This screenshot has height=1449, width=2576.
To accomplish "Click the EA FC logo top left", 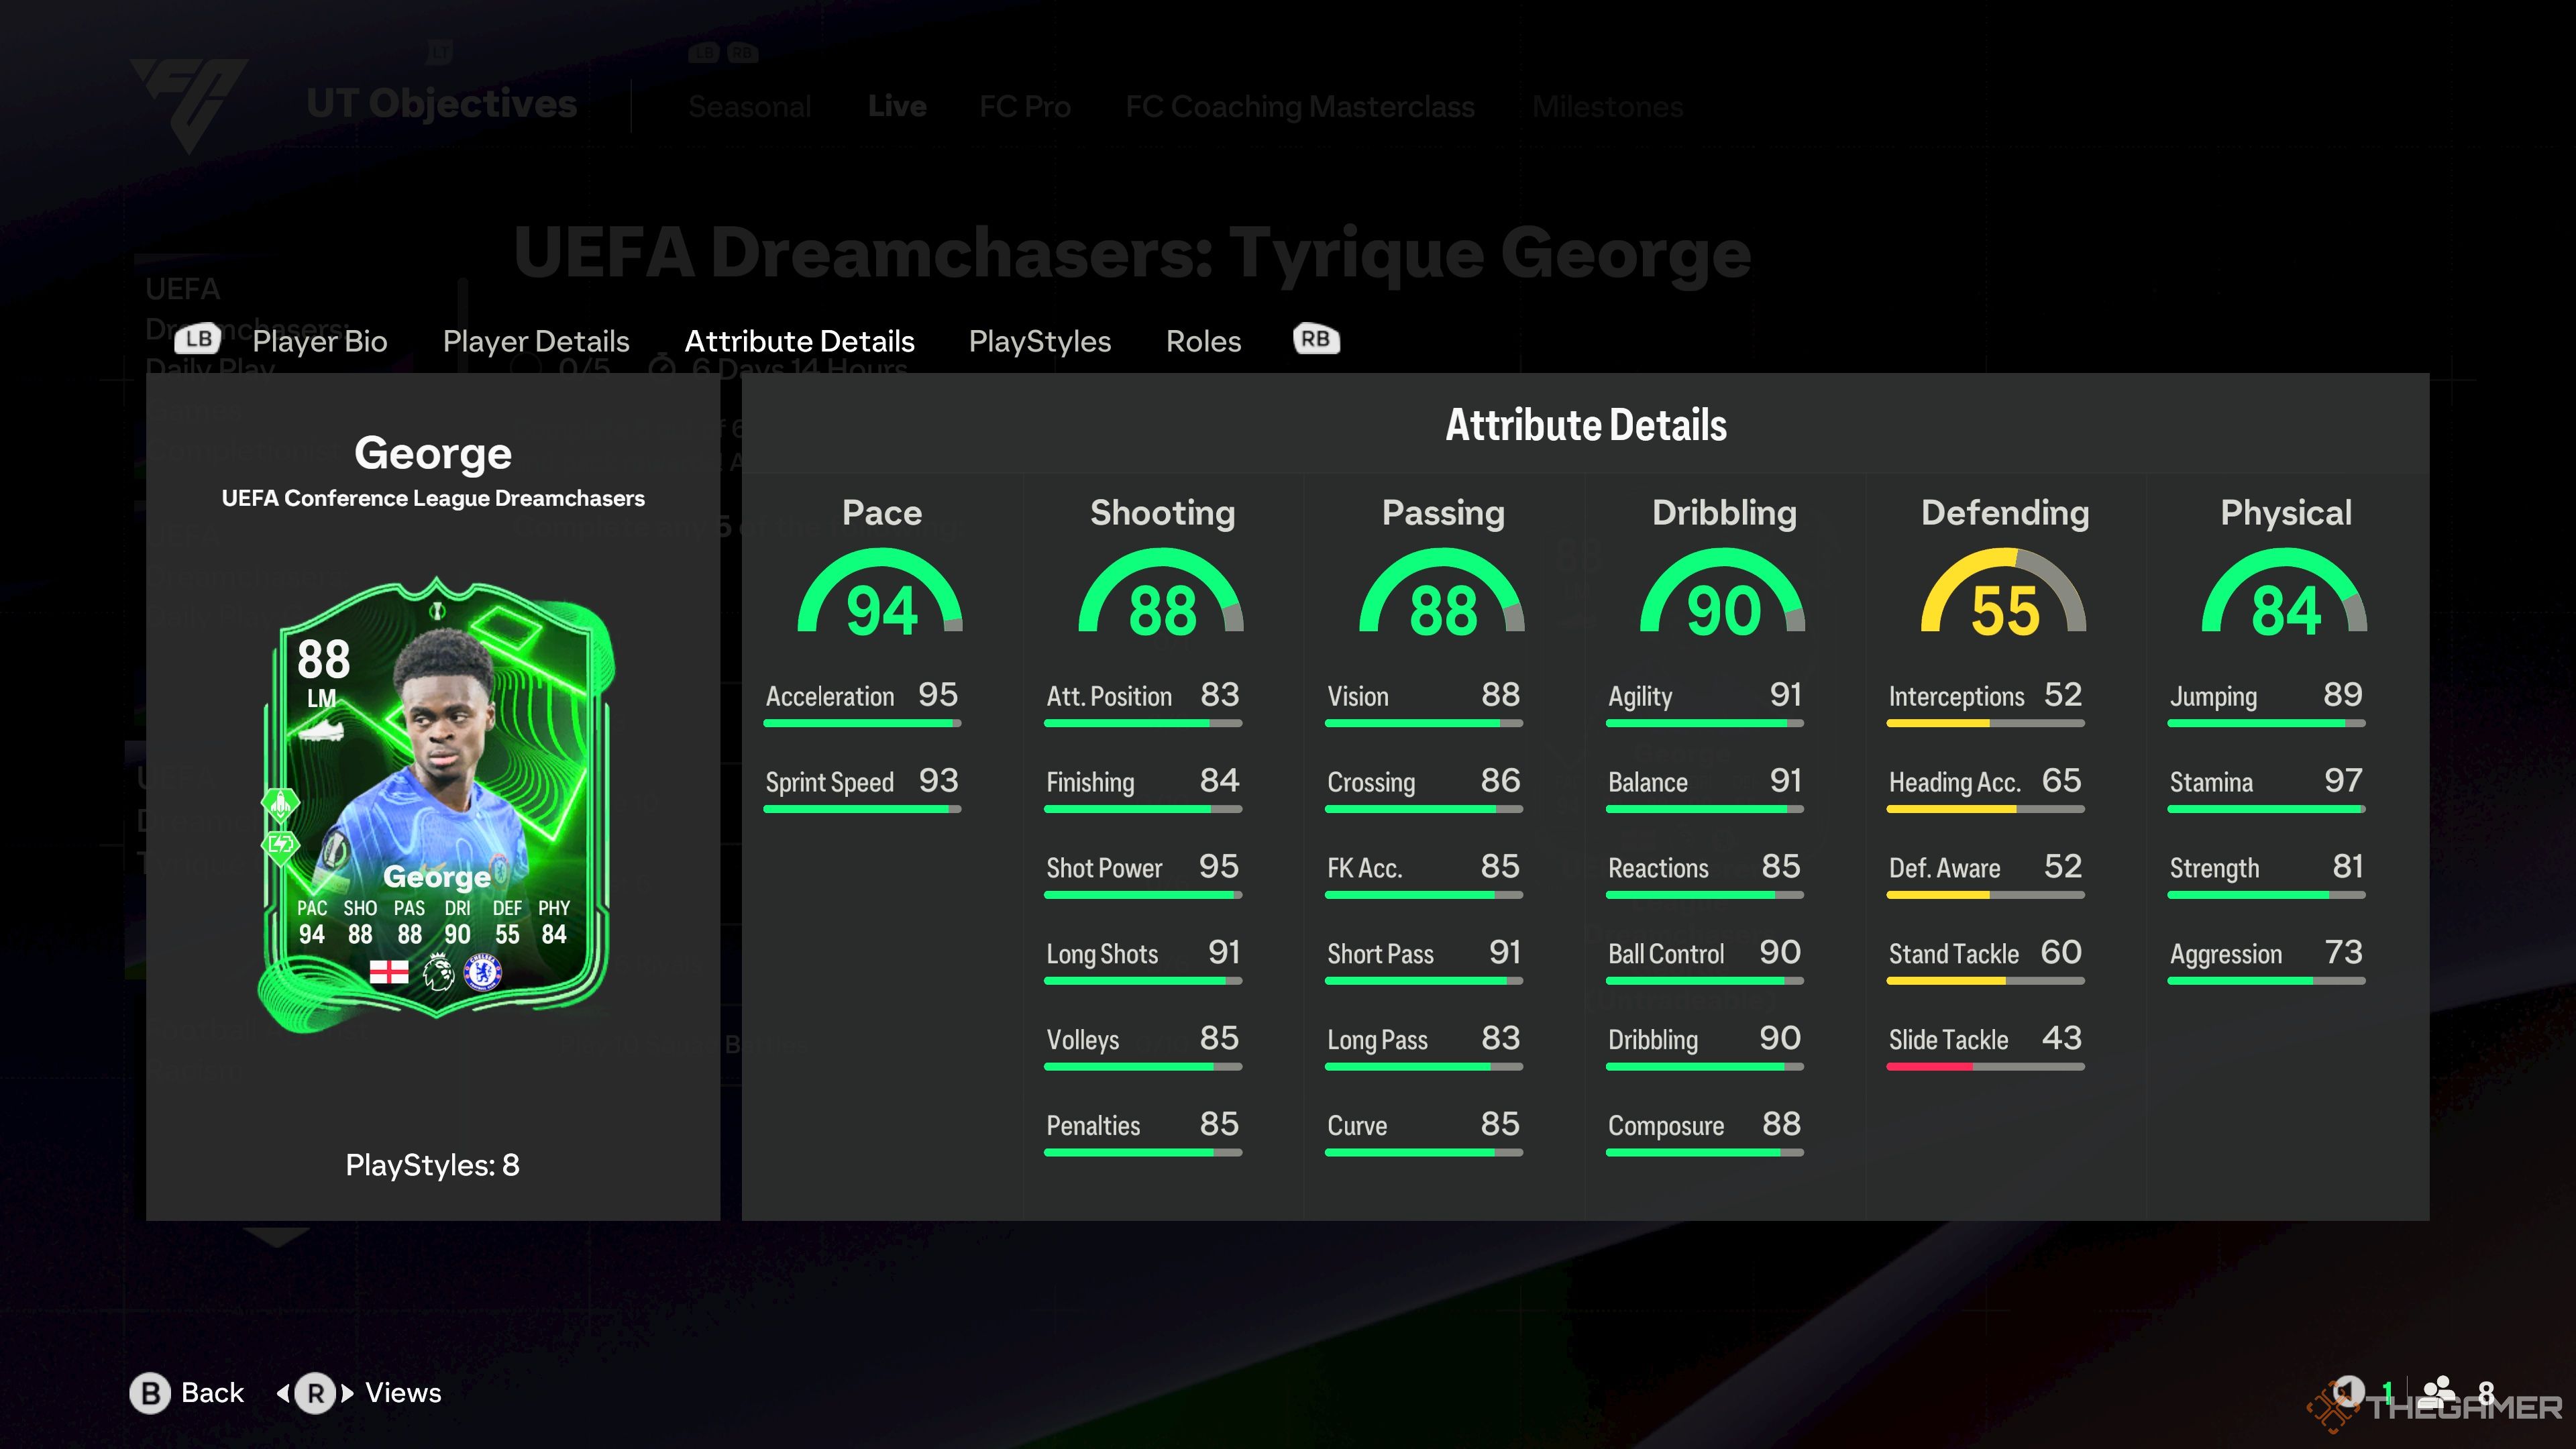I will [190, 105].
